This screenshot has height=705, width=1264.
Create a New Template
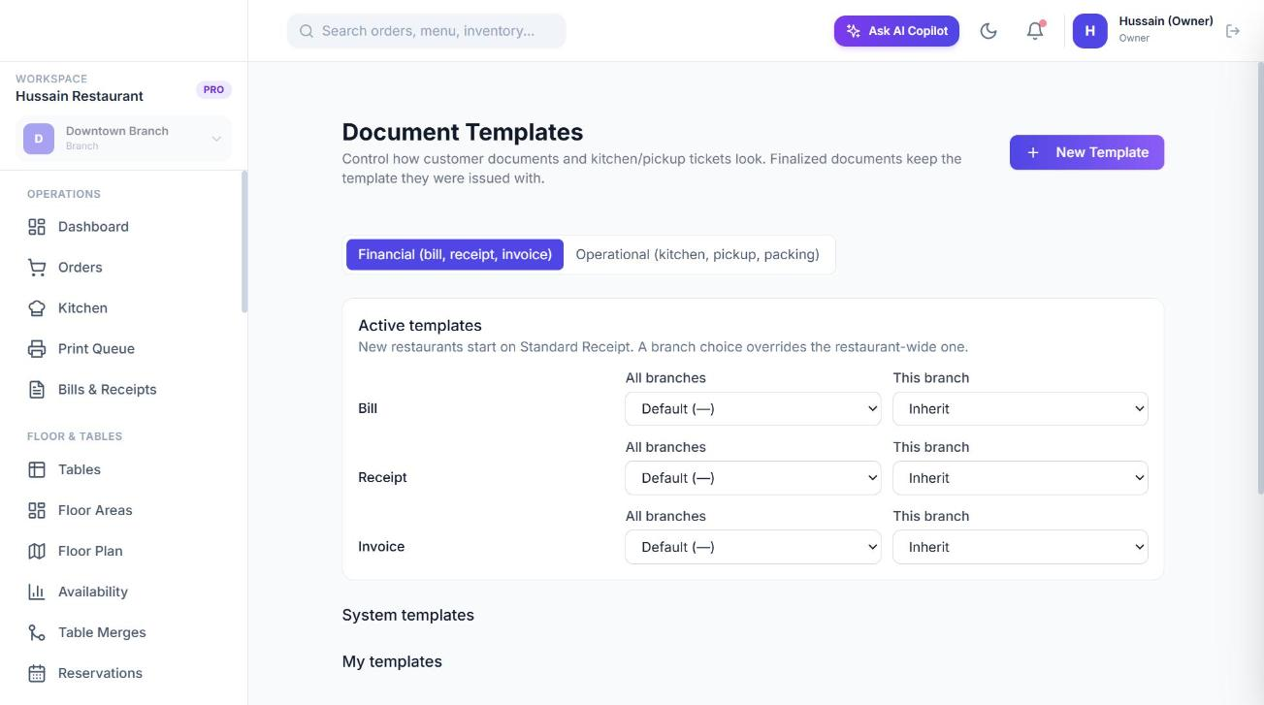[x=1086, y=152]
